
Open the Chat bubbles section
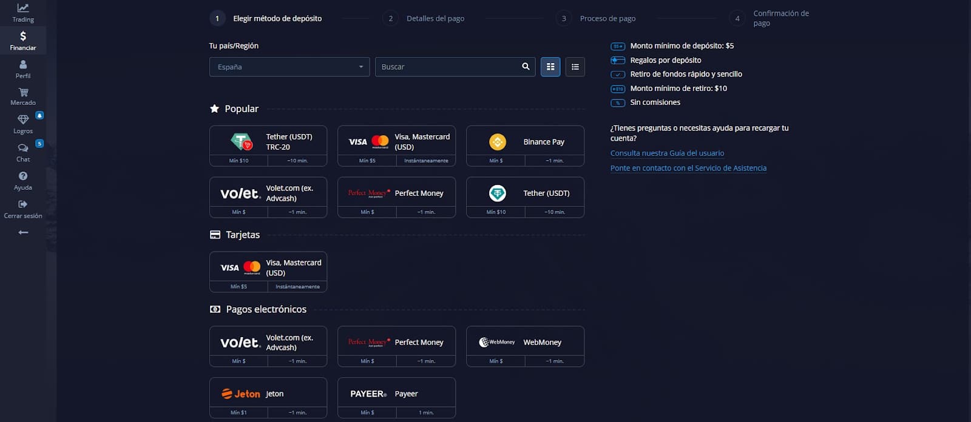(23, 153)
